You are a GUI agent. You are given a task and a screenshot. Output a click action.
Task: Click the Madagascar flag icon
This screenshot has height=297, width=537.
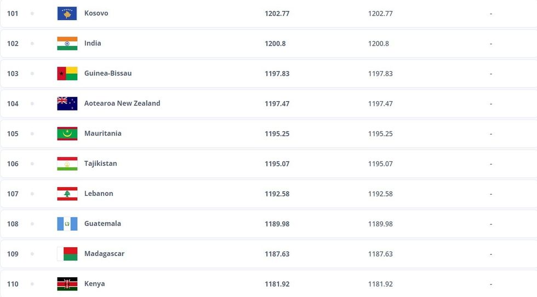pyautogui.click(x=67, y=254)
